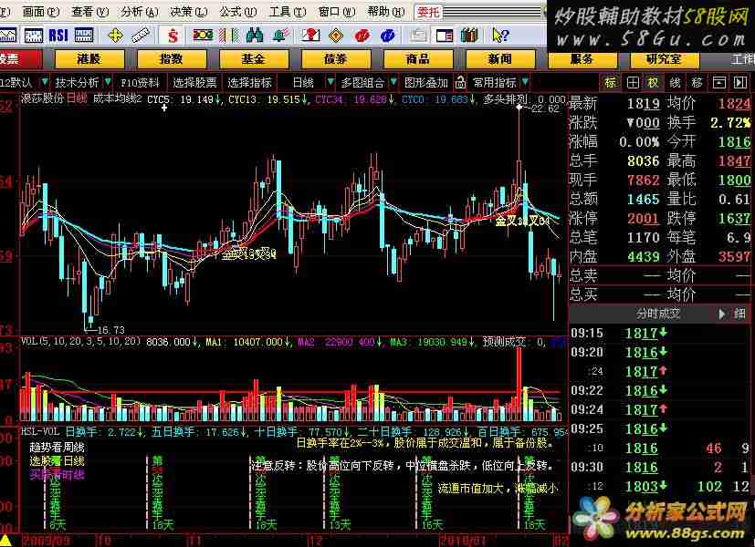
Task: Click the play-to-end sidebar icon
Action: (x=740, y=83)
